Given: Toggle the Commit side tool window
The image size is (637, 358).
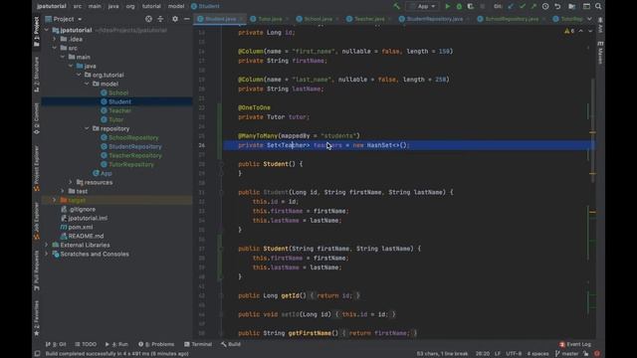Looking at the screenshot, I should [37, 118].
